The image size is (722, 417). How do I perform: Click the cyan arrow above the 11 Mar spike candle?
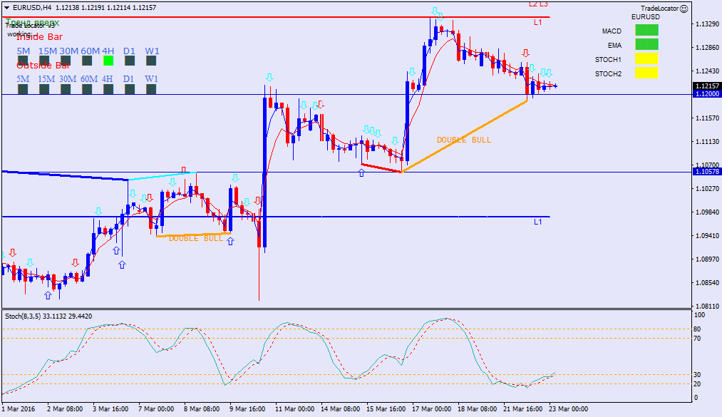[x=269, y=77]
